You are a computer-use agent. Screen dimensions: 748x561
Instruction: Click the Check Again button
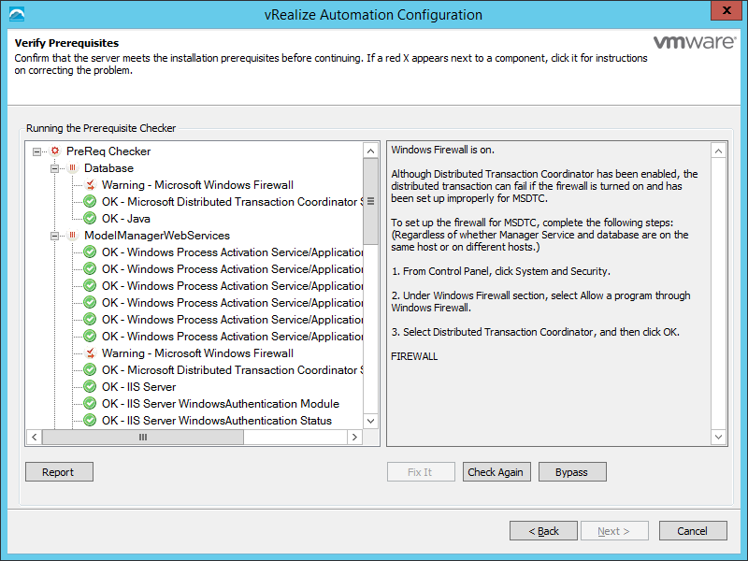tap(496, 472)
